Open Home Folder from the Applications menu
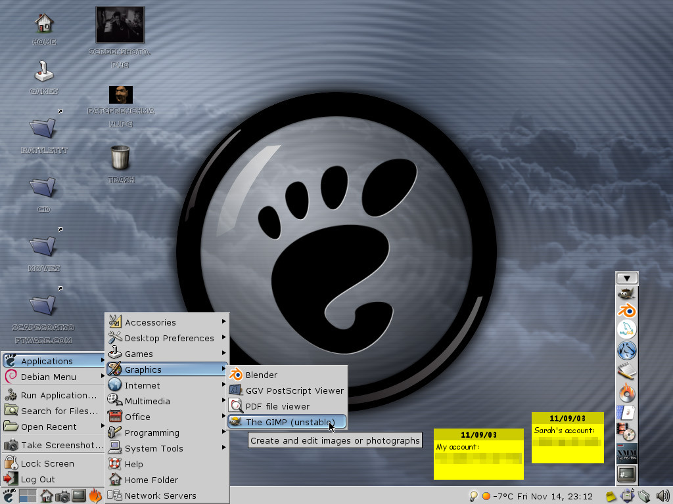The image size is (673, 504). 167,480
